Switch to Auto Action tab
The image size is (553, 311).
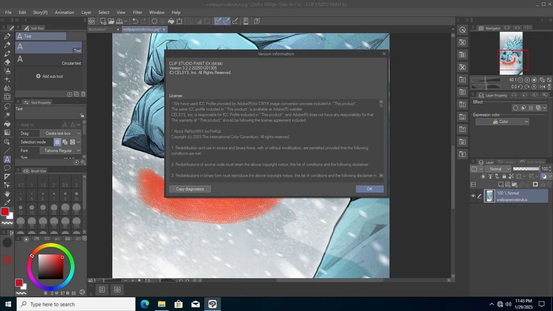click(531, 162)
